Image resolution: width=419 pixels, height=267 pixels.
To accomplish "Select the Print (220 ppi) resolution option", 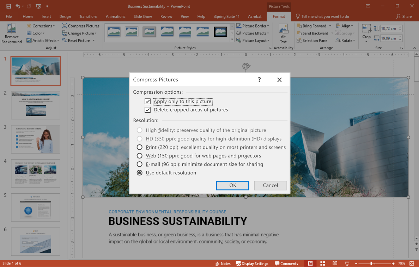I will pyautogui.click(x=139, y=147).
